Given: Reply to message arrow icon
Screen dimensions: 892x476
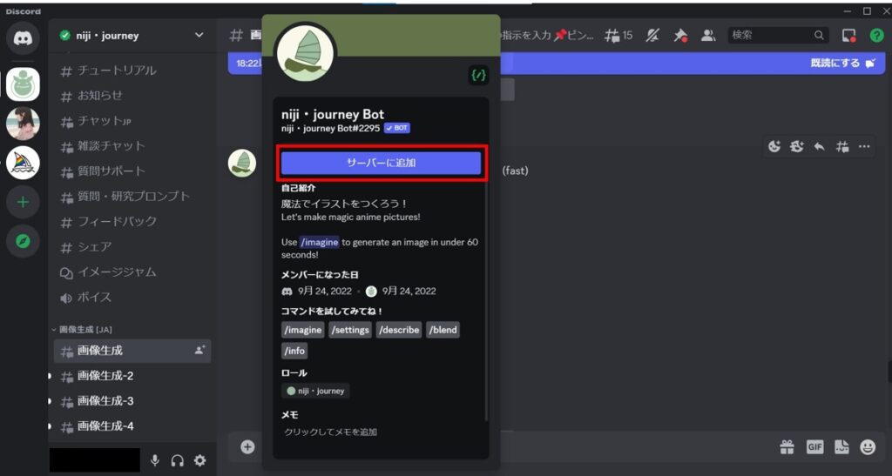Looking at the screenshot, I should coord(819,146).
